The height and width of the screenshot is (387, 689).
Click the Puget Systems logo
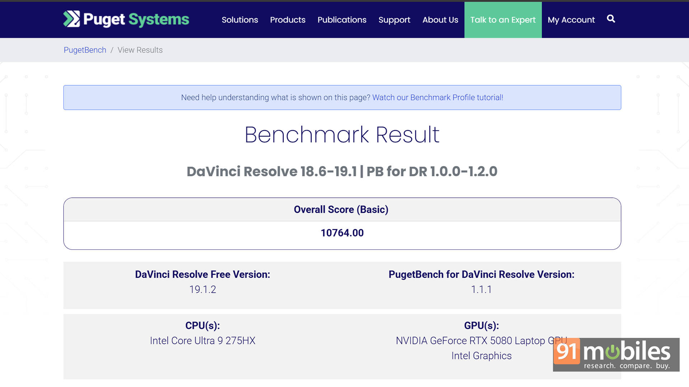[126, 19]
